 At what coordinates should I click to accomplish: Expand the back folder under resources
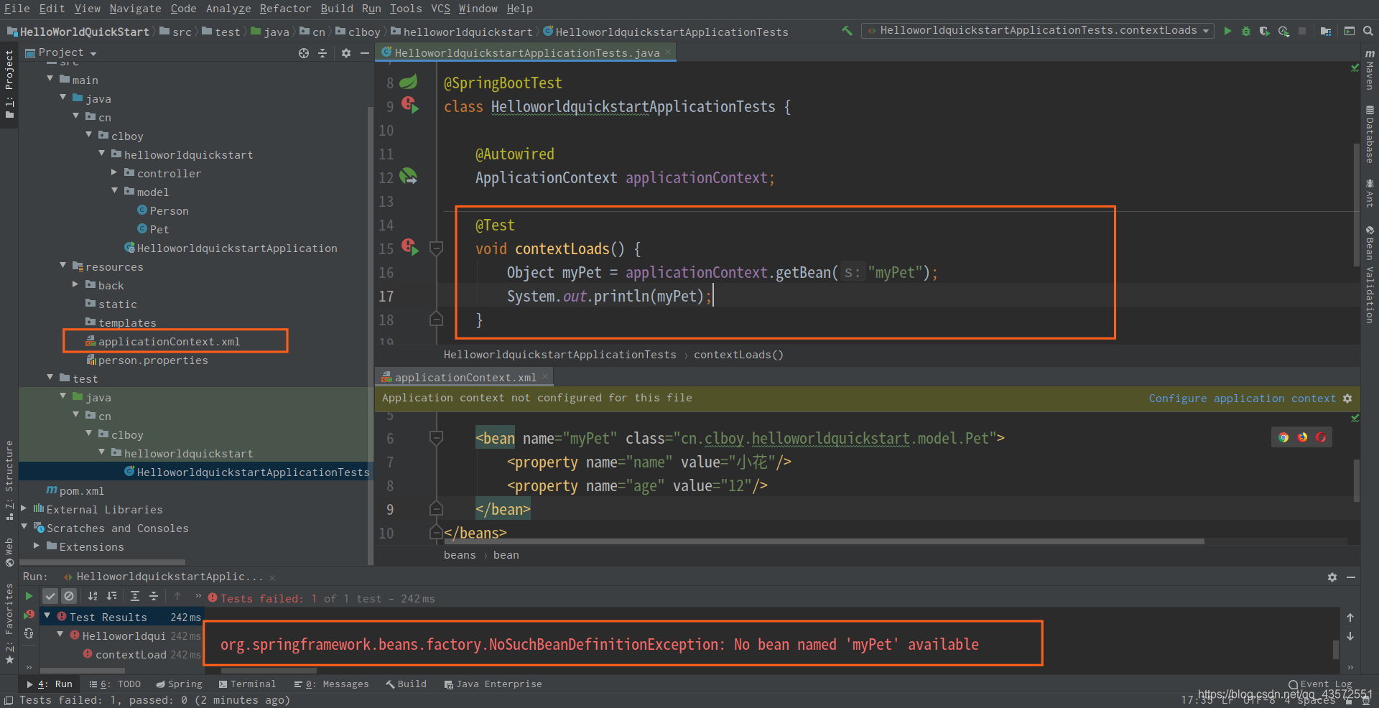[75, 284]
